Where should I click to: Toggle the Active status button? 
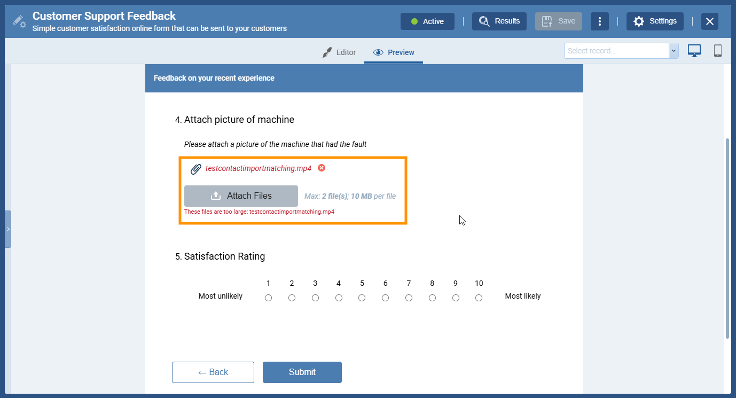tap(427, 21)
